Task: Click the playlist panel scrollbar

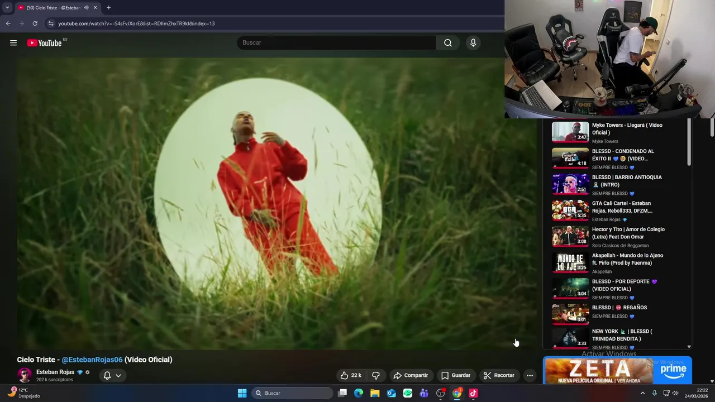Action: 689,142
